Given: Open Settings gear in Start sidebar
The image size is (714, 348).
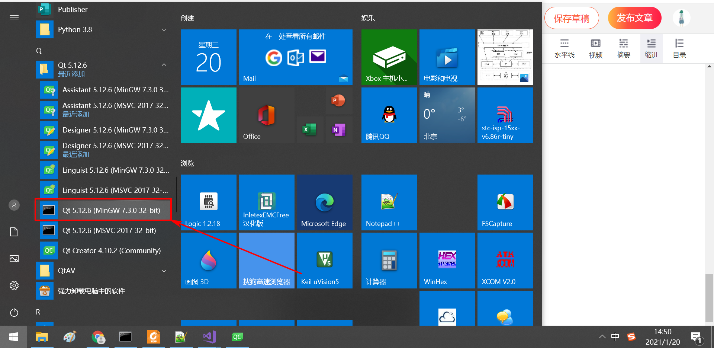Looking at the screenshot, I should pos(14,285).
